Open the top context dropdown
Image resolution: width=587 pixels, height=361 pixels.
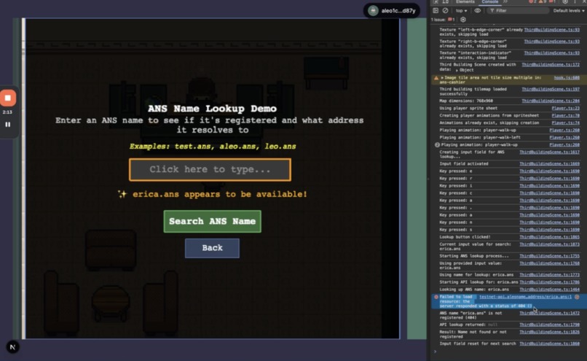point(462,10)
